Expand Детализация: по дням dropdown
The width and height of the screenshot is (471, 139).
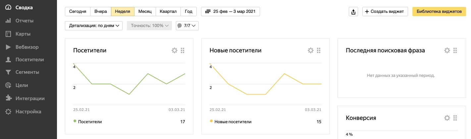click(94, 26)
